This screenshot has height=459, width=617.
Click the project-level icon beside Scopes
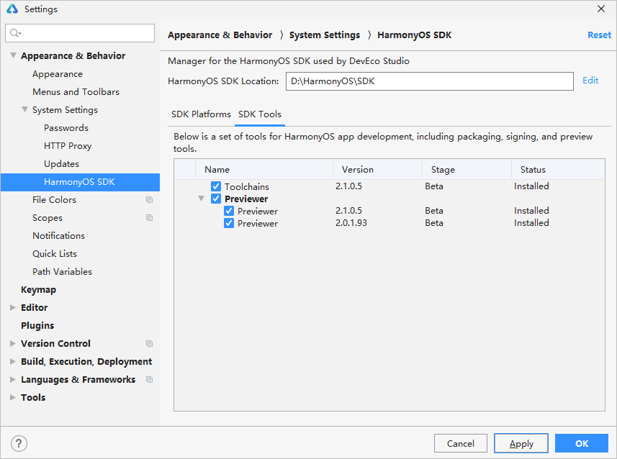coord(149,218)
